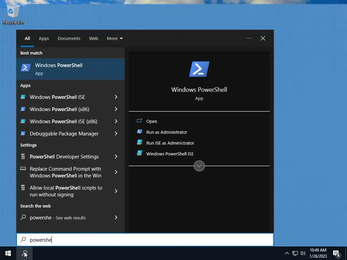Open the Windows Start button
The image size is (347, 260).
(x=8, y=253)
